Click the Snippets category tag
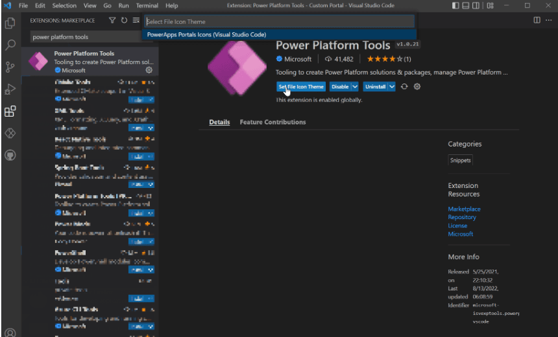This screenshot has height=337, width=558. point(460,160)
